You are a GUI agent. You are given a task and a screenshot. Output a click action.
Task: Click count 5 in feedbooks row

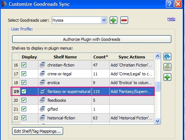[94, 100]
